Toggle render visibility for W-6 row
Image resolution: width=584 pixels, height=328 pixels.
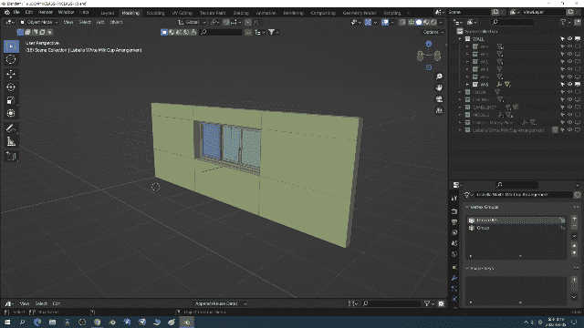[578, 85]
